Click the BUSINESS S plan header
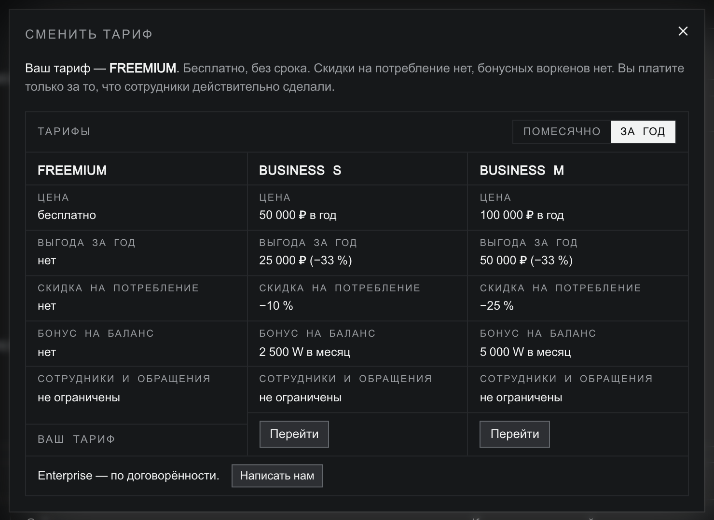Screen dimensions: 714x520 coord(300,170)
